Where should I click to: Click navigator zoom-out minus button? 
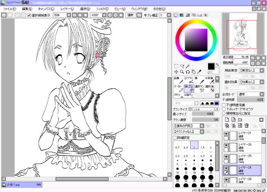[x=253, y=58]
